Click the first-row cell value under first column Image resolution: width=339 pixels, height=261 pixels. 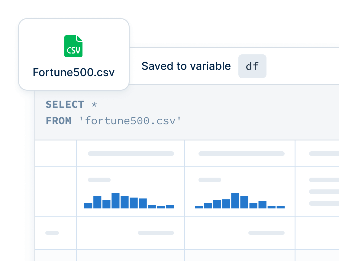[156, 233]
